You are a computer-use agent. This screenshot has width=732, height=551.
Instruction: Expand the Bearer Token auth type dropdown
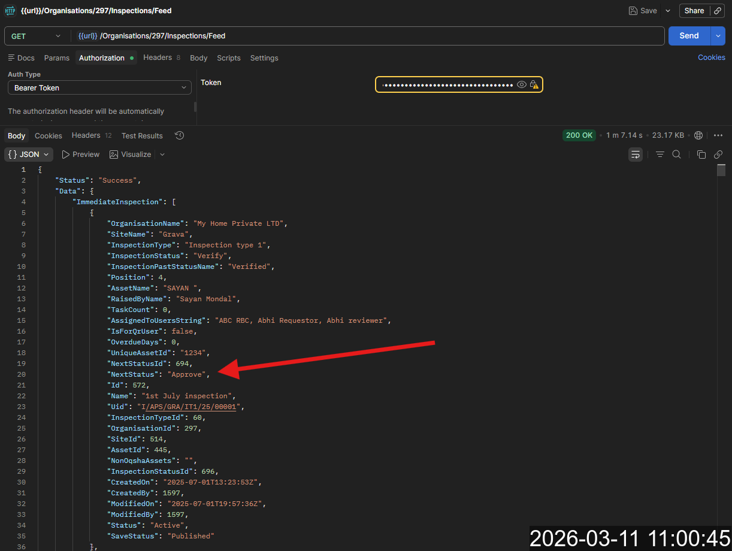pos(99,88)
